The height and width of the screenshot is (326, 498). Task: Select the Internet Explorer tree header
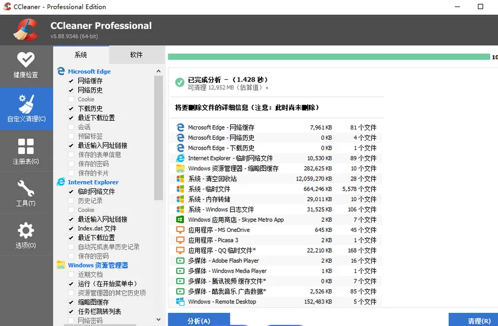pyautogui.click(x=93, y=182)
